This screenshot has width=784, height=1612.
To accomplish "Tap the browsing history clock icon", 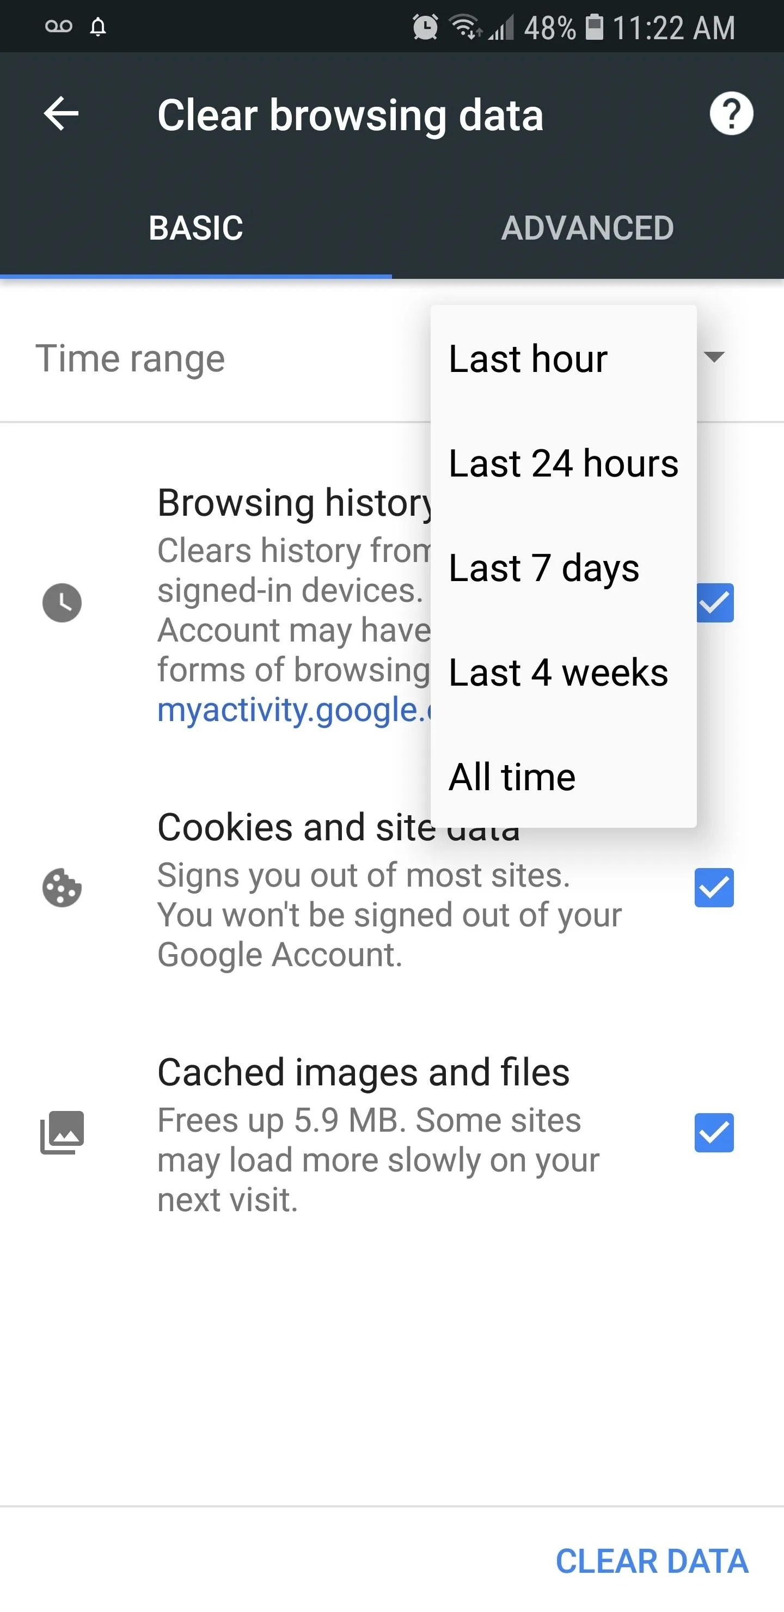I will (62, 603).
